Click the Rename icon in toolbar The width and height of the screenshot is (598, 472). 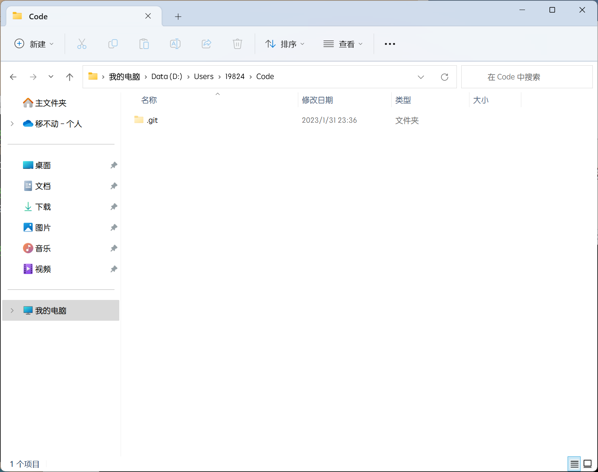coord(175,44)
